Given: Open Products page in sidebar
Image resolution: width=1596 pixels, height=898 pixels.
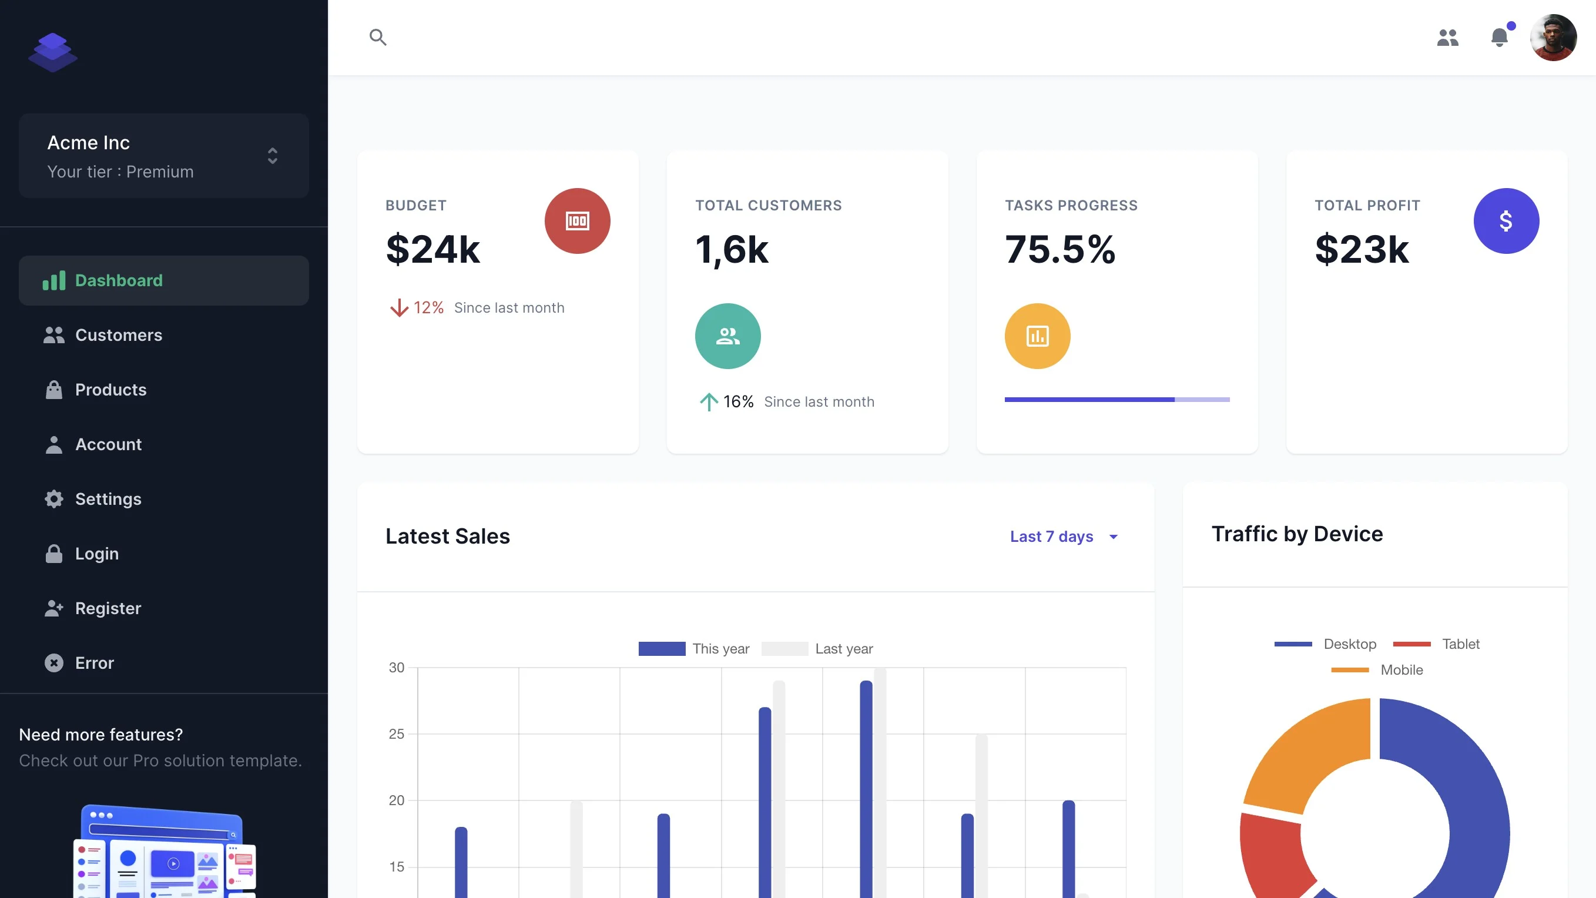Looking at the screenshot, I should [x=163, y=389].
